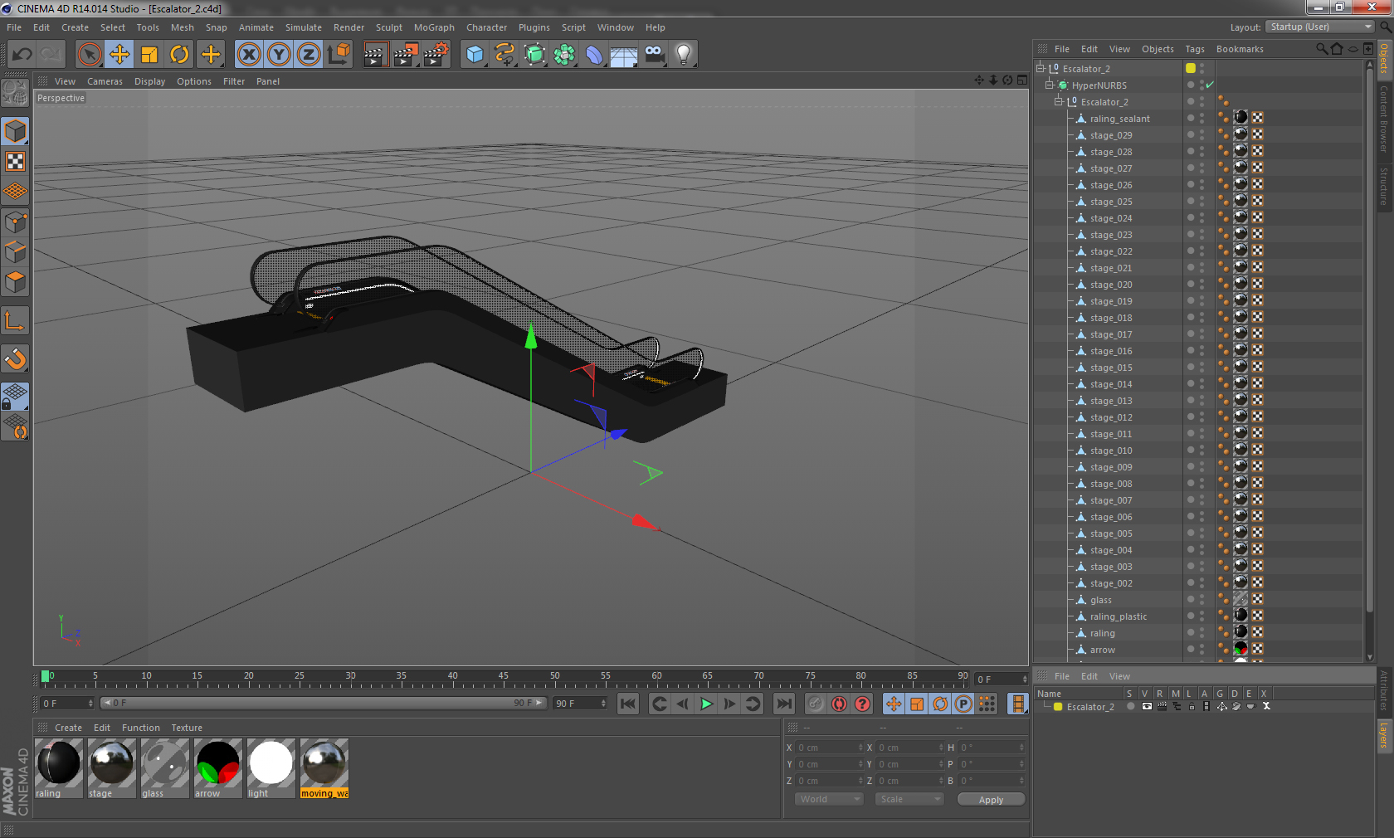Click the locked workplane icon
The image size is (1394, 838).
click(16, 397)
